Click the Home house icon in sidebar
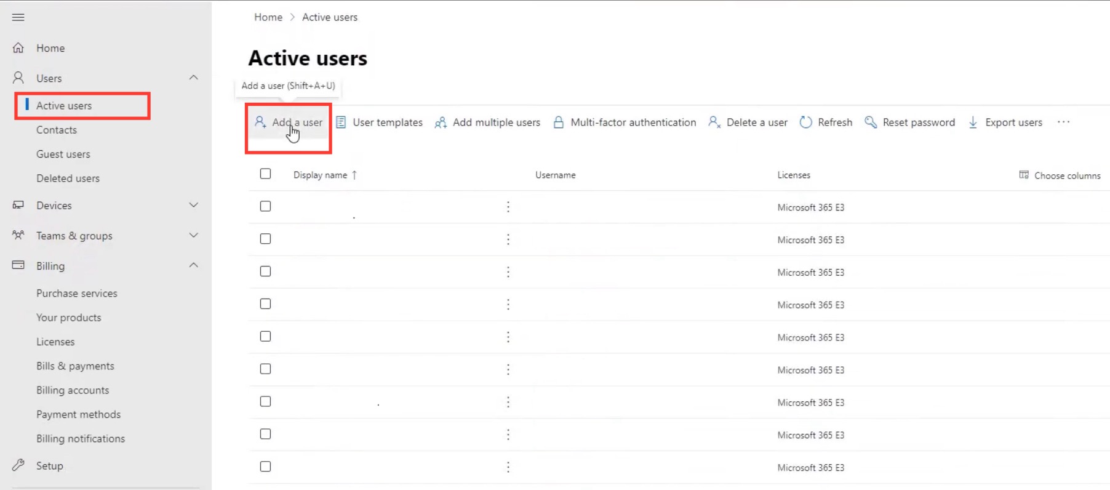This screenshot has width=1110, height=490. [18, 48]
